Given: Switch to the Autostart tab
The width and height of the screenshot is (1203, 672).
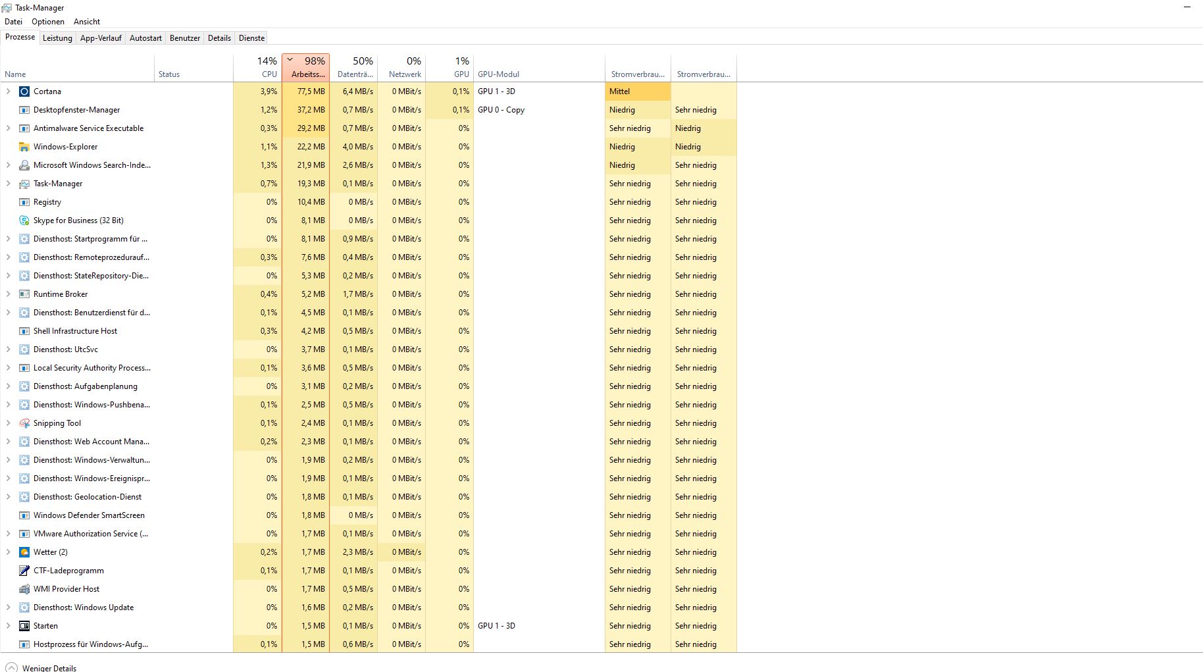Looking at the screenshot, I should (145, 38).
